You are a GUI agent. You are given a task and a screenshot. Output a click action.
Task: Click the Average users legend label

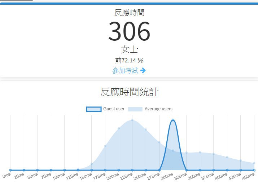(158, 109)
